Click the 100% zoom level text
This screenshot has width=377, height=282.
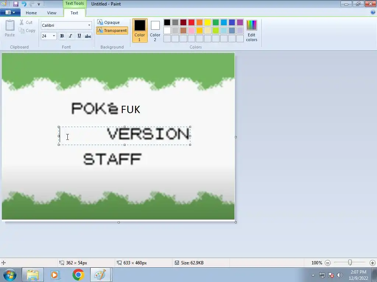click(317, 263)
